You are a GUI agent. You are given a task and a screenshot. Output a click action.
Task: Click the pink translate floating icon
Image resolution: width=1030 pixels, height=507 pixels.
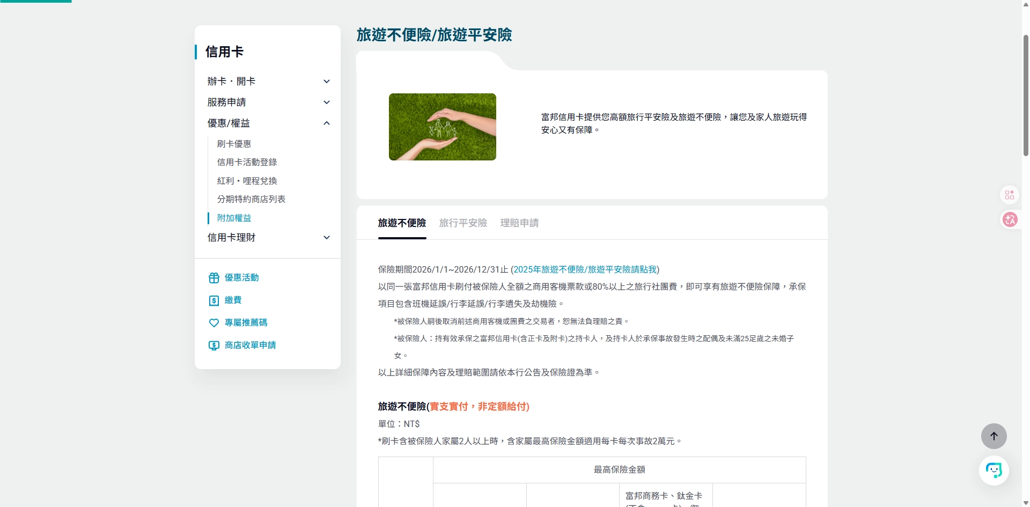click(1010, 219)
